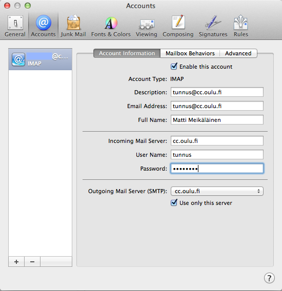282x291 pixels.
Task: Open help with question mark button
Action: tap(269, 278)
